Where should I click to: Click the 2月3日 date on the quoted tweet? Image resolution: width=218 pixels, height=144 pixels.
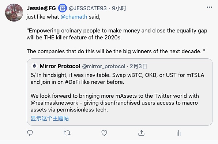coord(138,66)
